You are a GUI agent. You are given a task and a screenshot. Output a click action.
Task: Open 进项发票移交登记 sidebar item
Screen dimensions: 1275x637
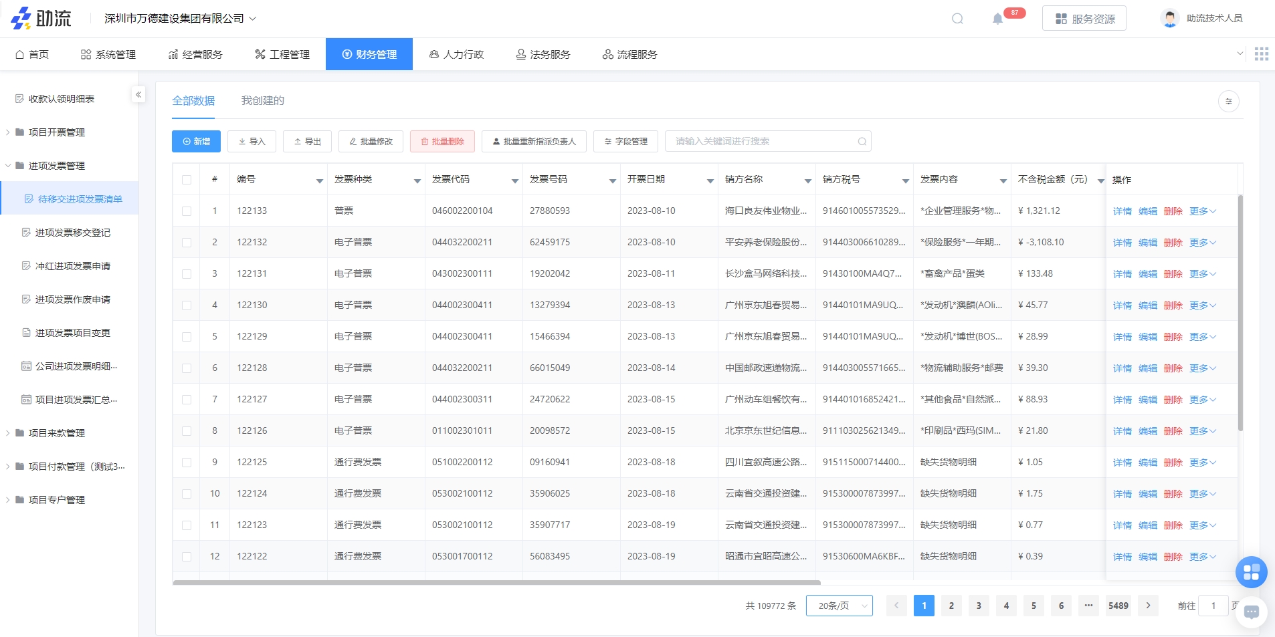(72, 233)
